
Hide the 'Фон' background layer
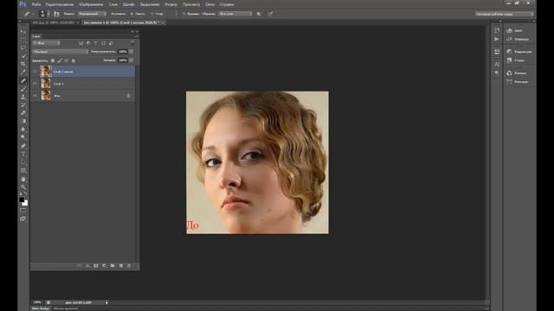[35, 96]
